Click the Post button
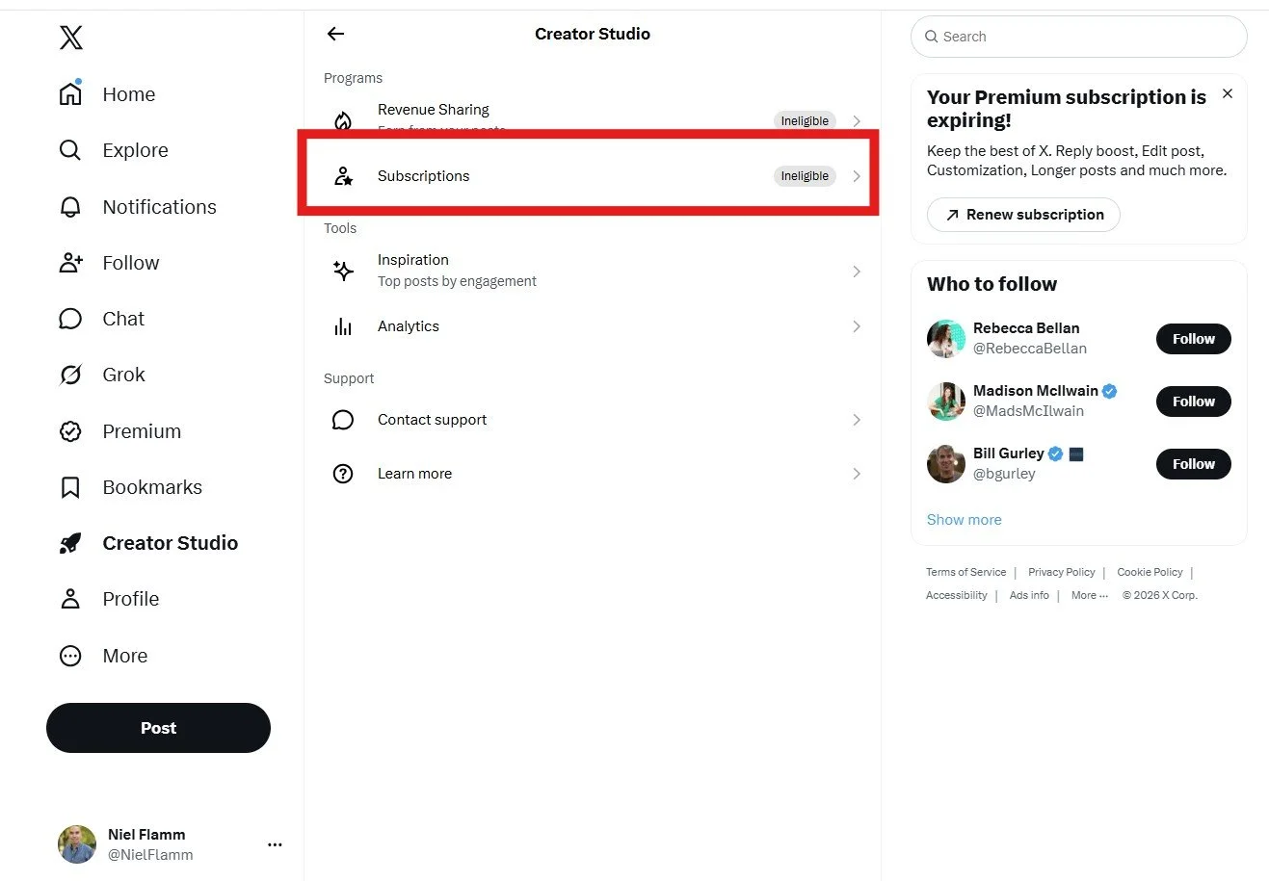The image size is (1269, 881). [x=158, y=728]
